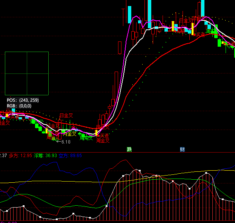Click the RGB color value readout
Viewport: 235px width, 223px height.
pos(19,106)
